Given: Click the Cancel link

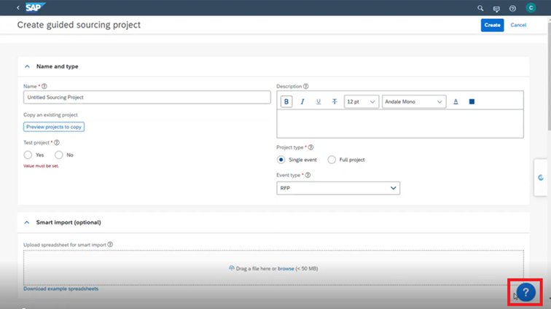Looking at the screenshot, I should click(x=518, y=25).
